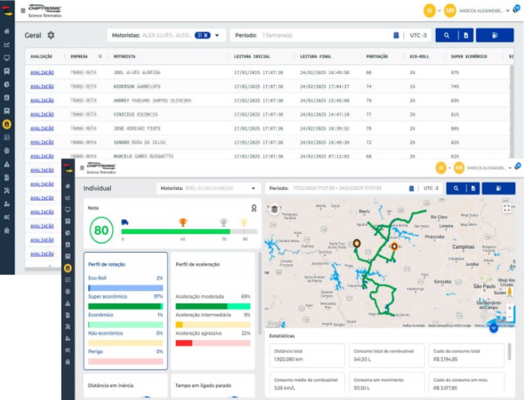
Task: Clear the 51 selected drivers badge
Action: point(206,35)
